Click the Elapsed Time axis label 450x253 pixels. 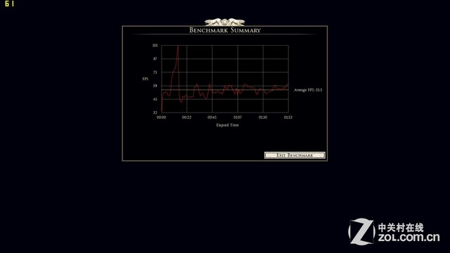click(227, 125)
